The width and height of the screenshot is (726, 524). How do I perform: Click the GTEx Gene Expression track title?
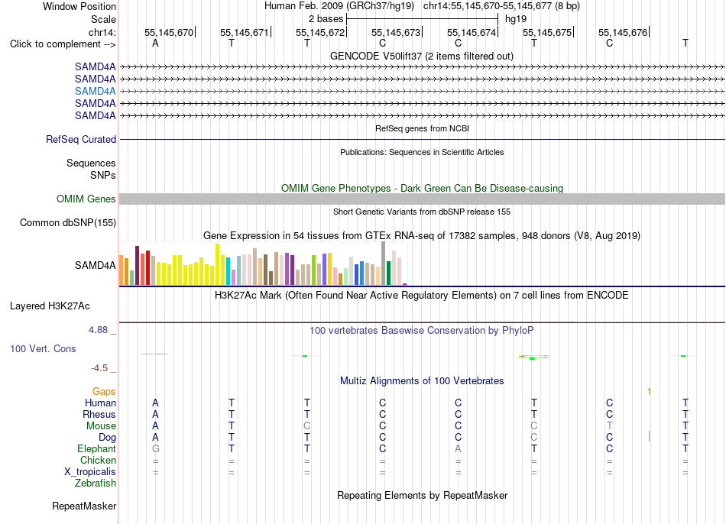(x=422, y=235)
